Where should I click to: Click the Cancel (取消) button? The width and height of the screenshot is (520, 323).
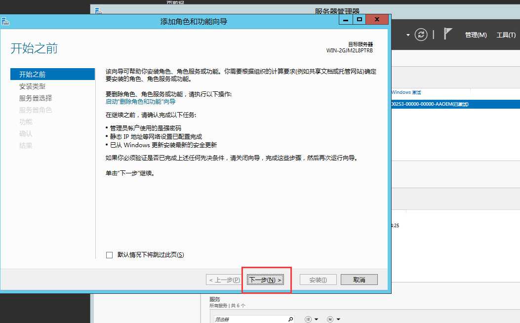click(359, 280)
